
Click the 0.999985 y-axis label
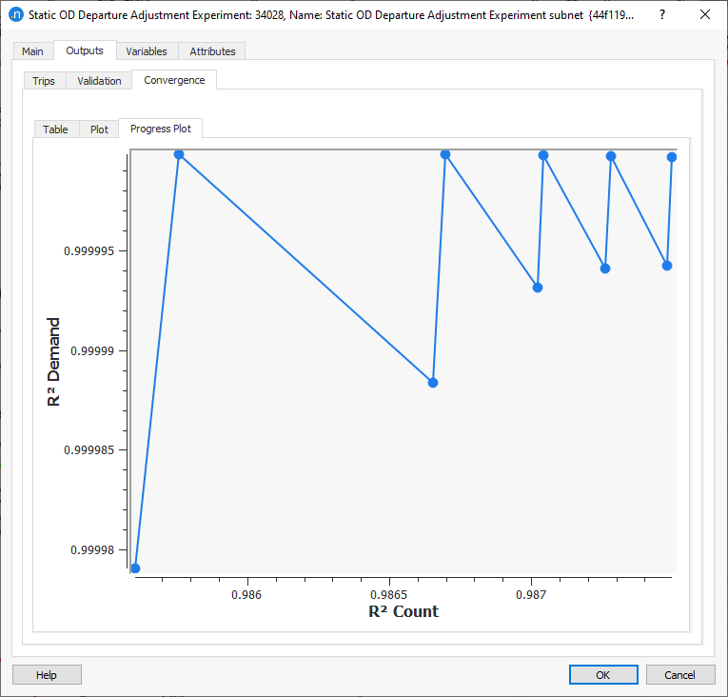coord(89,450)
